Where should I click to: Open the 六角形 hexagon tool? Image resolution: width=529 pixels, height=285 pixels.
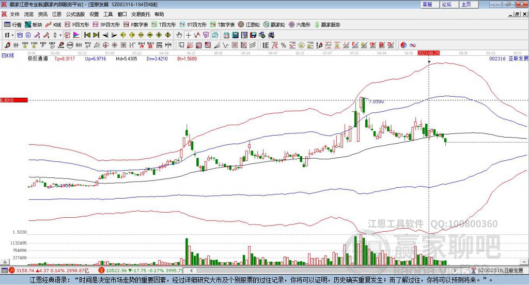[300, 25]
